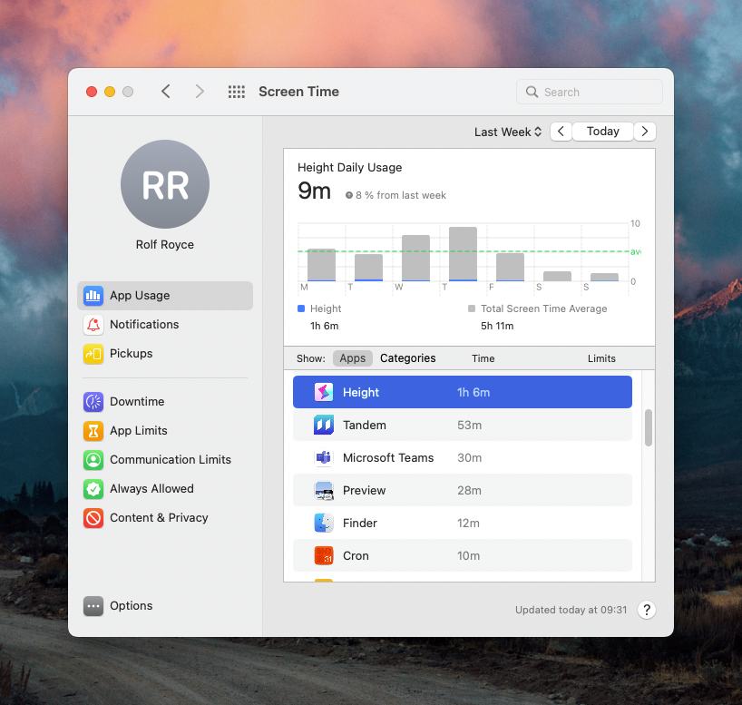
Task: Click in the Search field
Action: [589, 92]
